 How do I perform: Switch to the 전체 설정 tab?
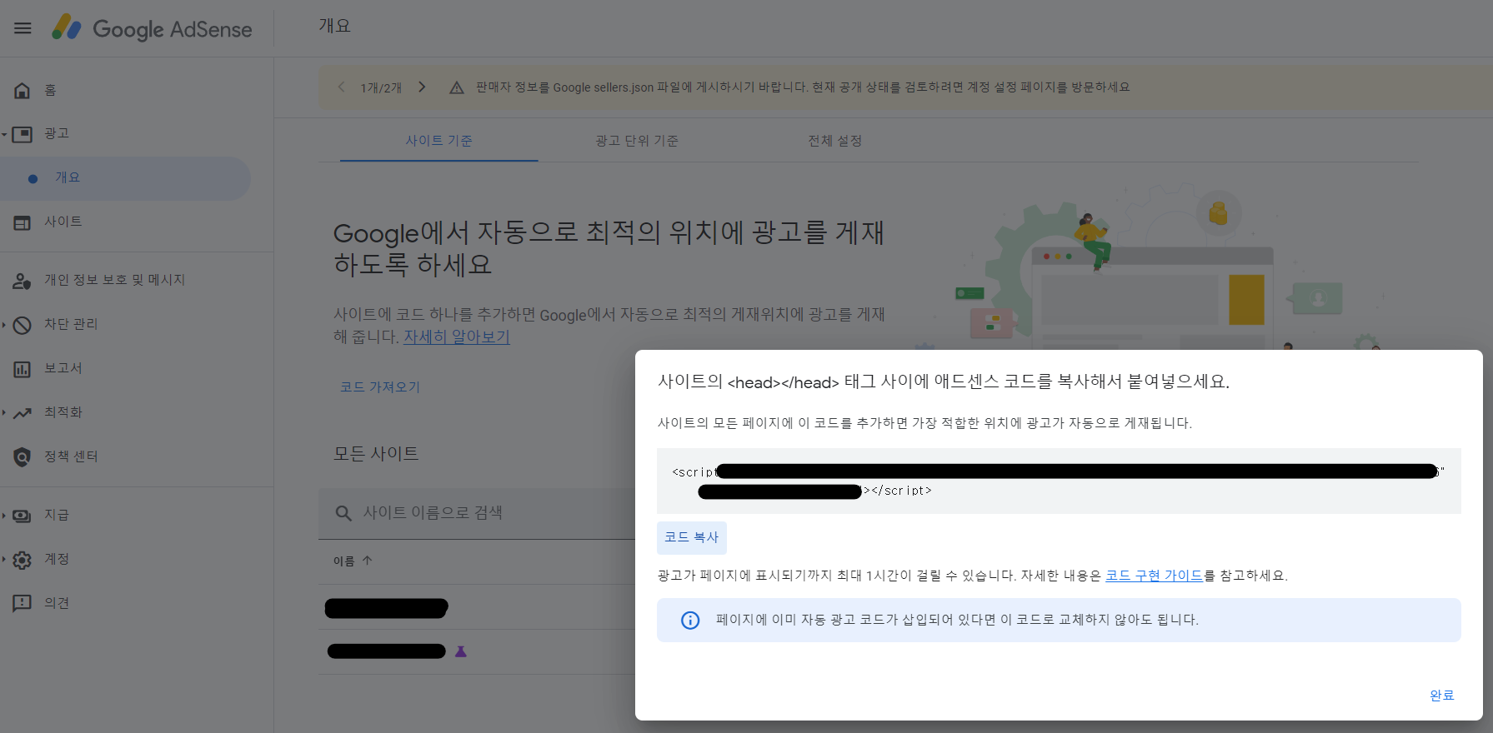point(834,141)
